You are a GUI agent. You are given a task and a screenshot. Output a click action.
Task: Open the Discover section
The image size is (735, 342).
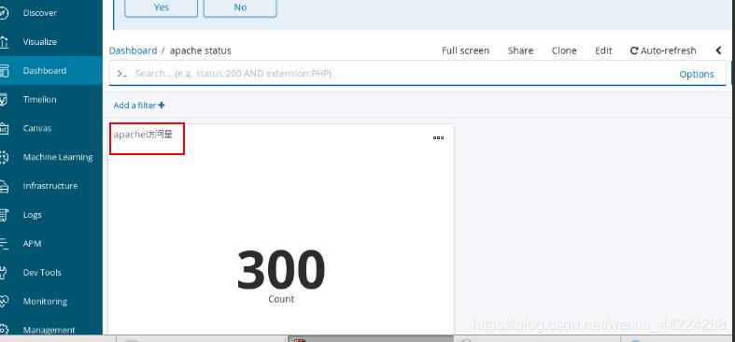click(40, 13)
